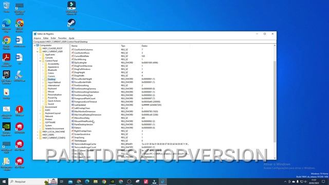Expand the HKEY_CLASSES_ROOT node arrow
This screenshot has height=185, width=329.
click(x=38, y=48)
